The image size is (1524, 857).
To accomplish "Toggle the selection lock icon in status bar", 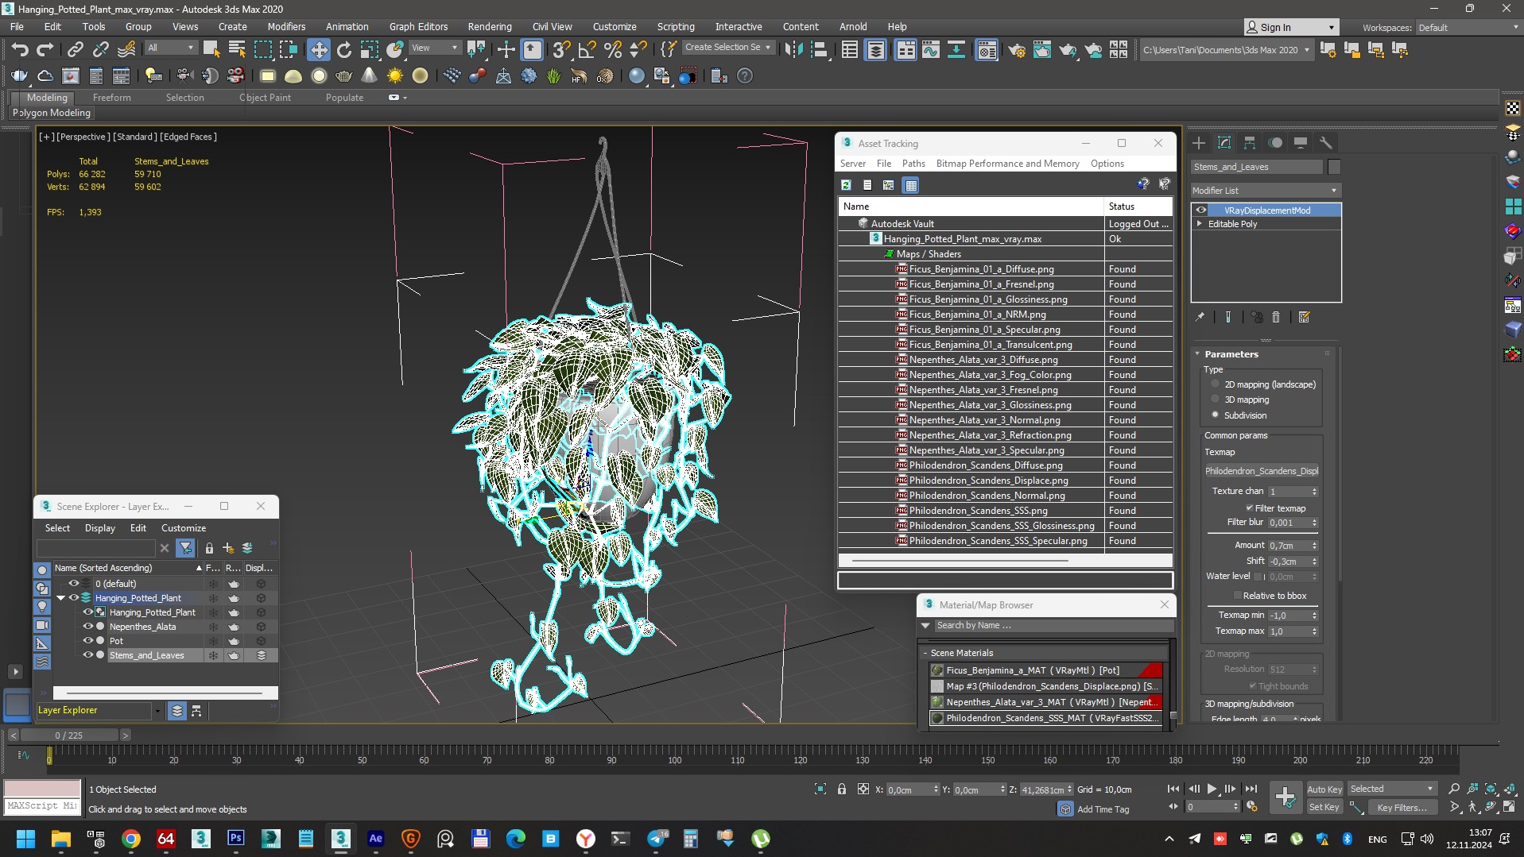I will (x=841, y=789).
